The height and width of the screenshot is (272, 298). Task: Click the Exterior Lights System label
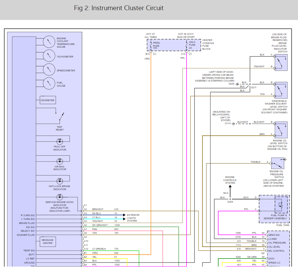point(133,218)
